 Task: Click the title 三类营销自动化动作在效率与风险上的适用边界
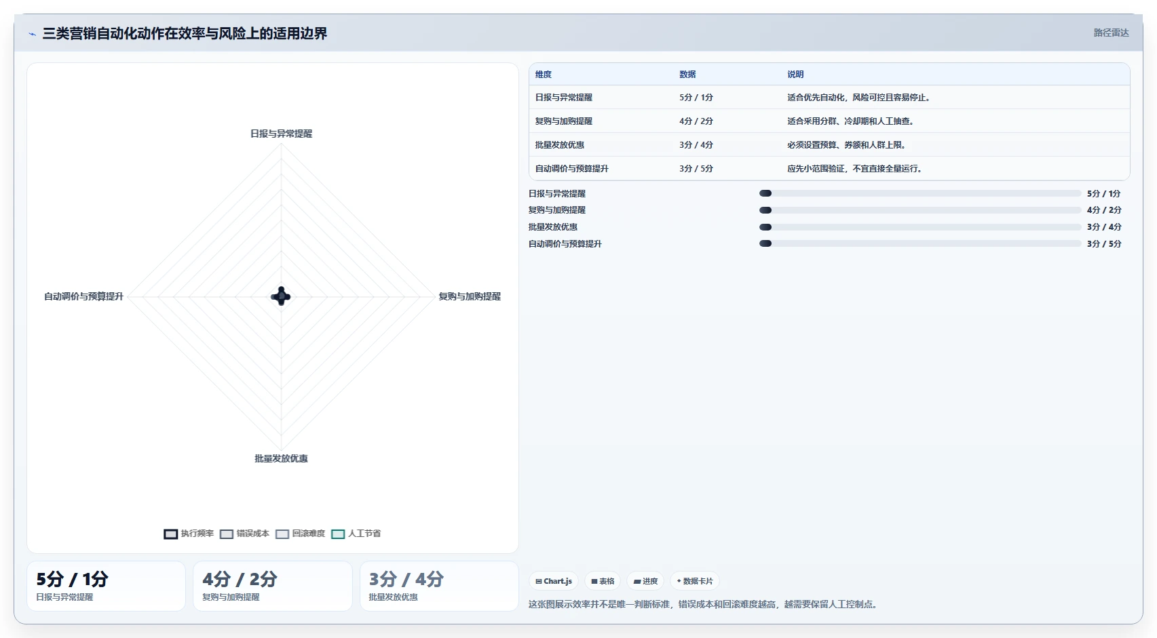click(x=185, y=33)
